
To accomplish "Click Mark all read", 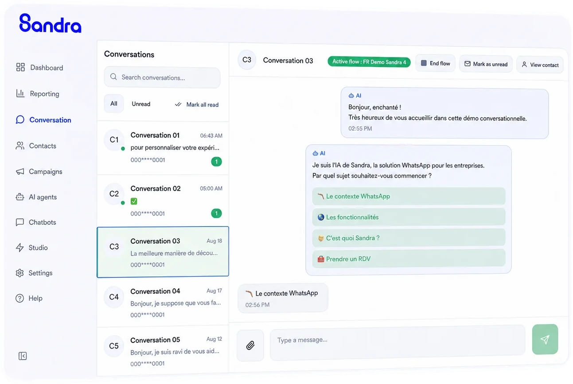I will click(x=197, y=104).
